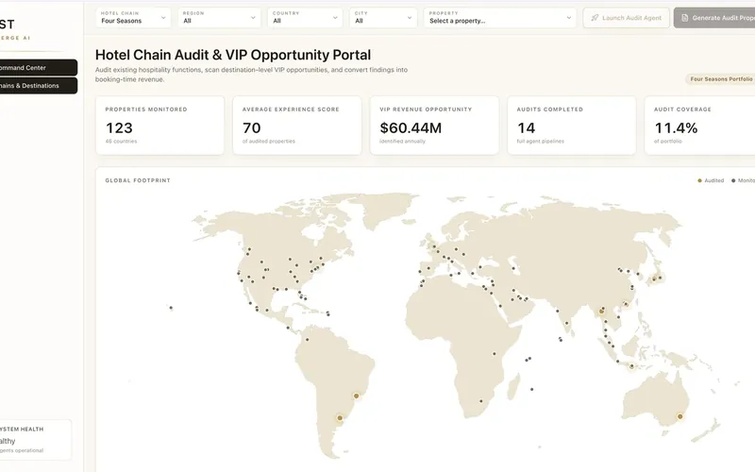Viewport: 755px width, 472px height.
Task: Click the monitored property dot in Hawaii
Action: [171, 308]
